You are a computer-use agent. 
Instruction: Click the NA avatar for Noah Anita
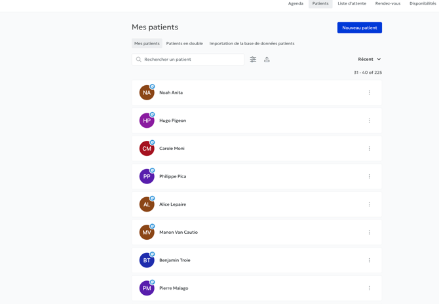(x=147, y=93)
